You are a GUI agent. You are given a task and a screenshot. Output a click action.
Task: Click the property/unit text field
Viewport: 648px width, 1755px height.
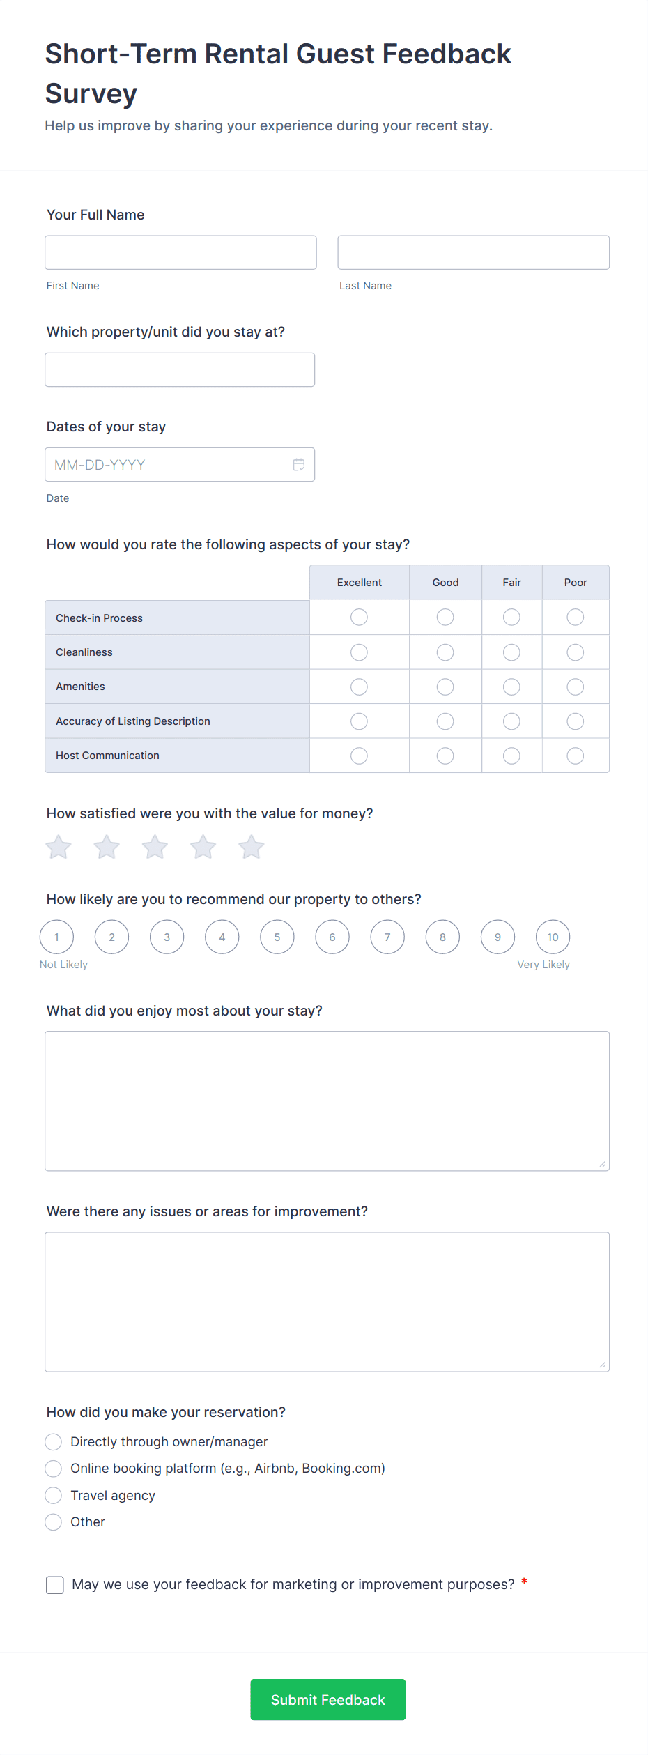(179, 369)
